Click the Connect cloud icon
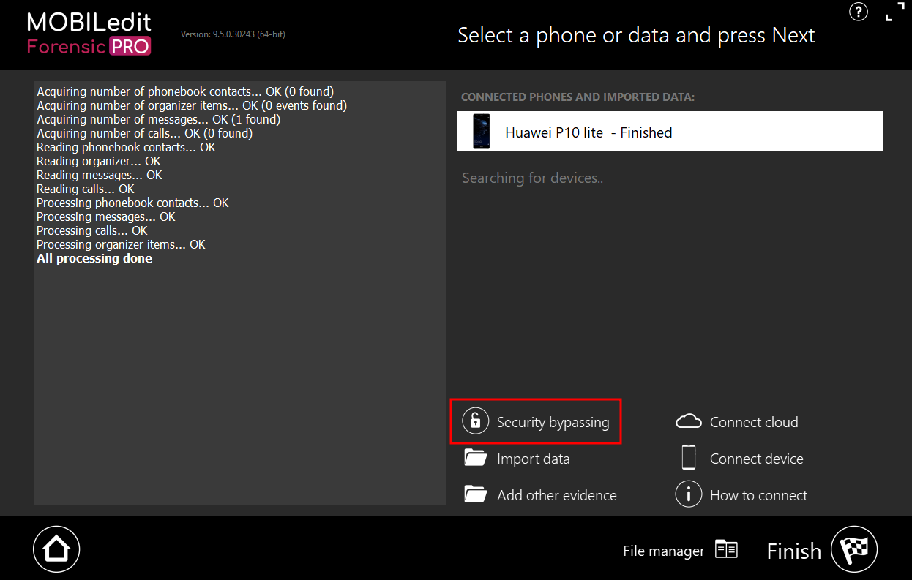This screenshot has width=912, height=580. click(689, 421)
